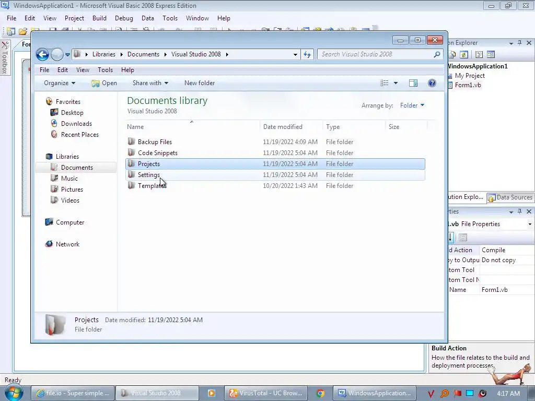Toggle auto-hide pin on Properties panel
Viewport: 535px width, 401px height.
[x=520, y=211]
